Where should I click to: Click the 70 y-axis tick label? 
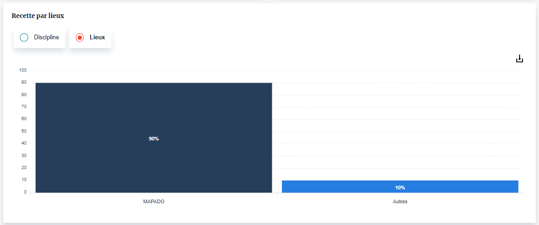pyautogui.click(x=24, y=107)
